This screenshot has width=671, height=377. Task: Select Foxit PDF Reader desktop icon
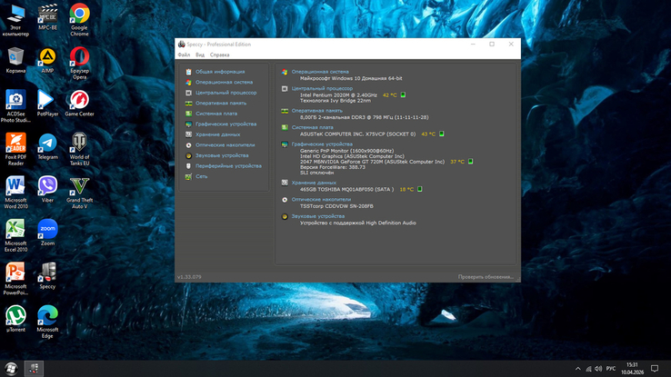(x=15, y=149)
